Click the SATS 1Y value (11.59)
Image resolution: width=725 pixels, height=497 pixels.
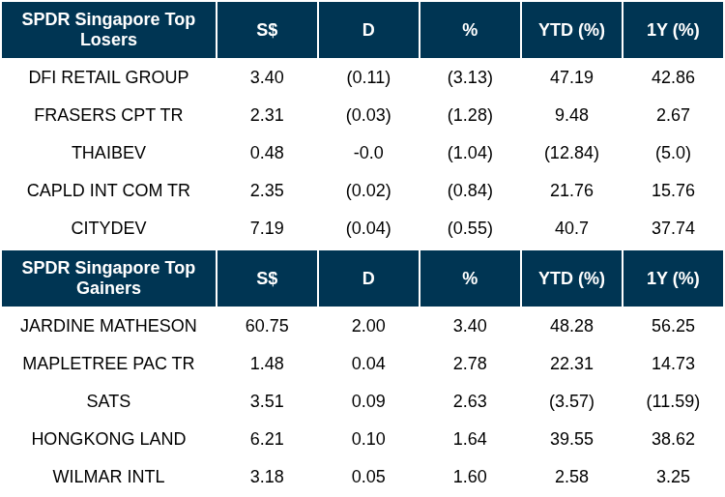coord(673,401)
